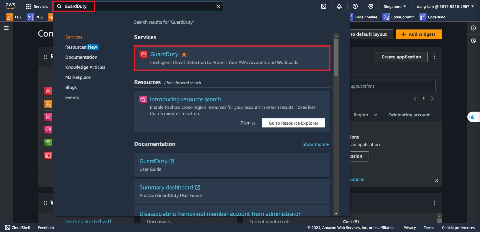
Task: Open Marketplace search category
Action: click(78, 77)
